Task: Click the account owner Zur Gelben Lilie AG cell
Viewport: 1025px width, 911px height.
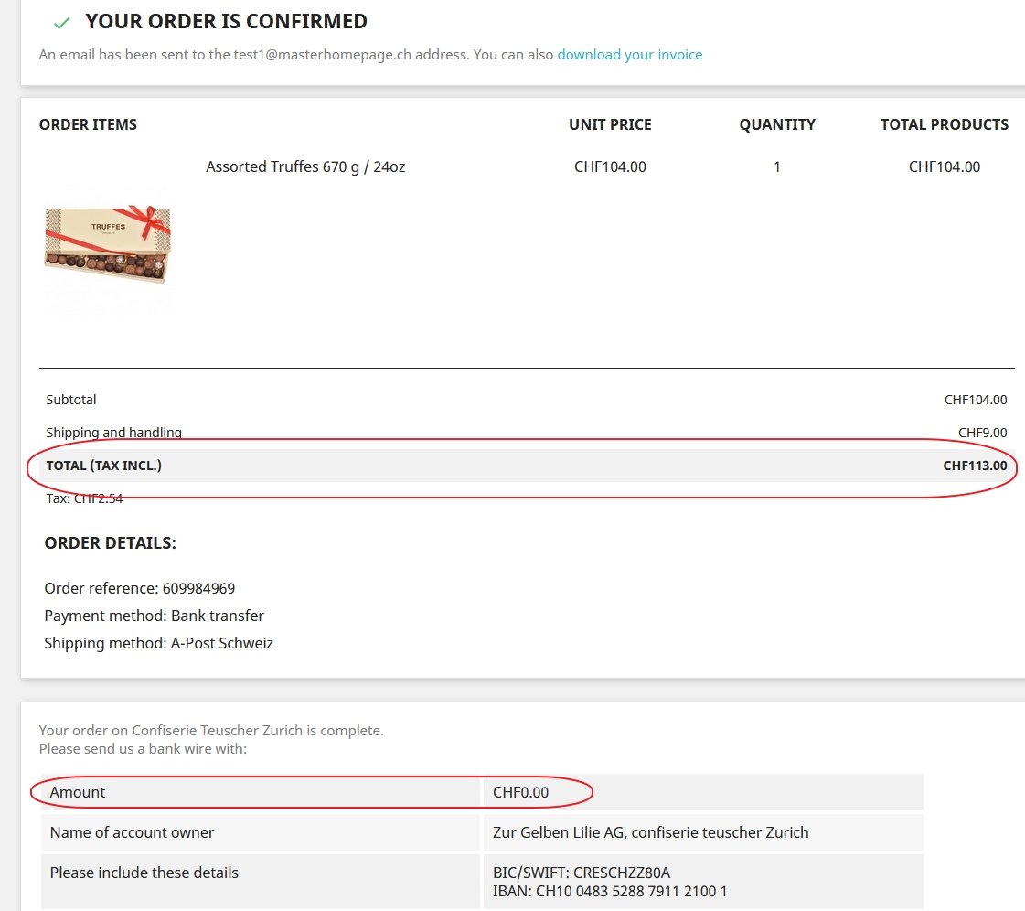Action: coord(650,832)
